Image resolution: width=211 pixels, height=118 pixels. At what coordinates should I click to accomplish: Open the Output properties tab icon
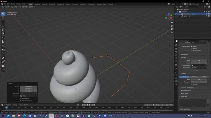(176, 52)
